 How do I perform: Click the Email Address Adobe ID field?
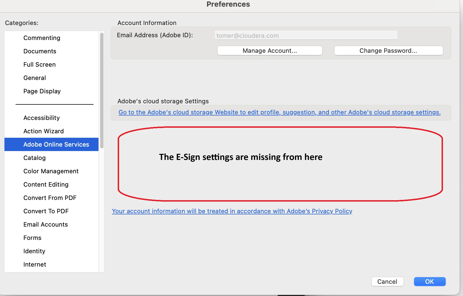pos(306,35)
